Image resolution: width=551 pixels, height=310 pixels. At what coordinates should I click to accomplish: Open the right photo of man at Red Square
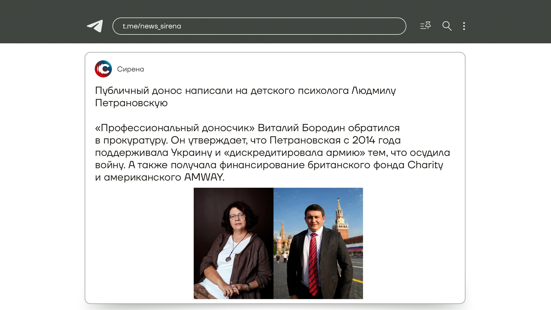coord(318,243)
